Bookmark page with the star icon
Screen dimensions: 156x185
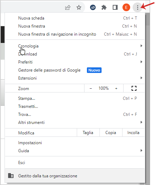point(79,8)
